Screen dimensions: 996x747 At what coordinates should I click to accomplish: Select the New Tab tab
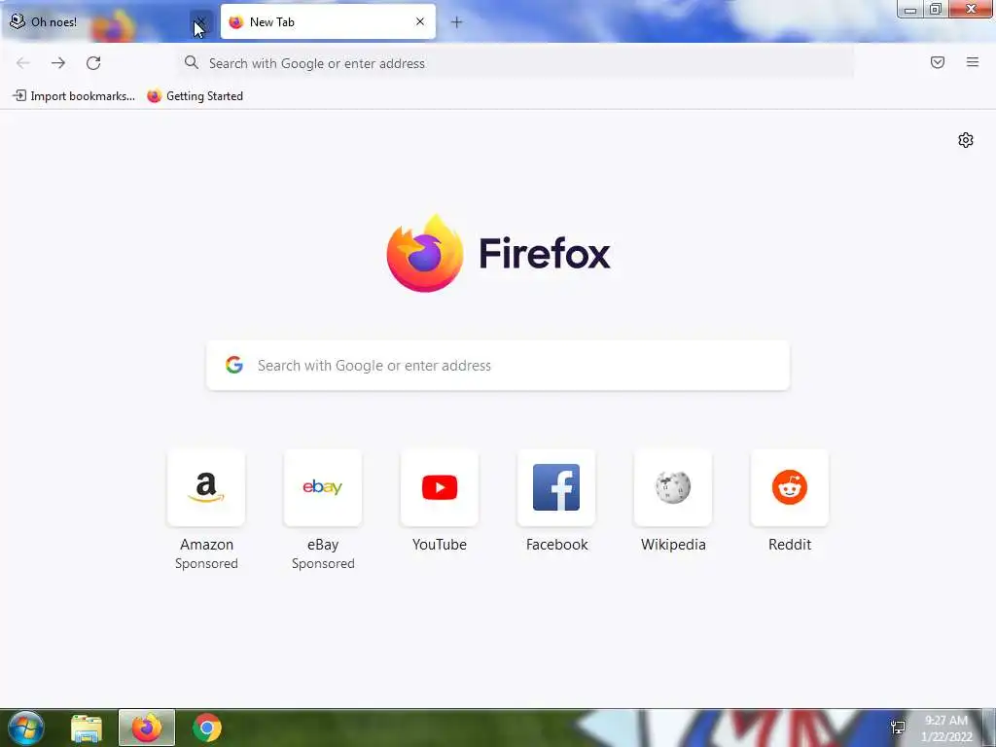[x=328, y=22]
